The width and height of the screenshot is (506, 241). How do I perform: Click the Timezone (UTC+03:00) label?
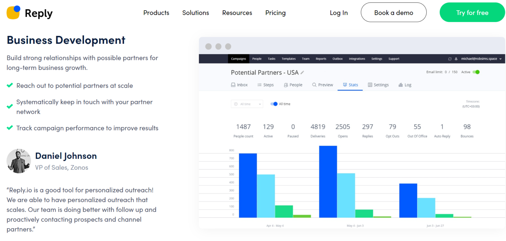click(471, 104)
